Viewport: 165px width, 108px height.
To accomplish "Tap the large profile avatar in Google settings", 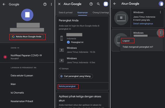I will coord(27,15).
